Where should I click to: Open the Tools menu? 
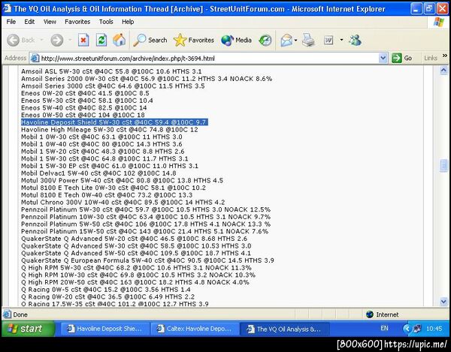coord(106,22)
